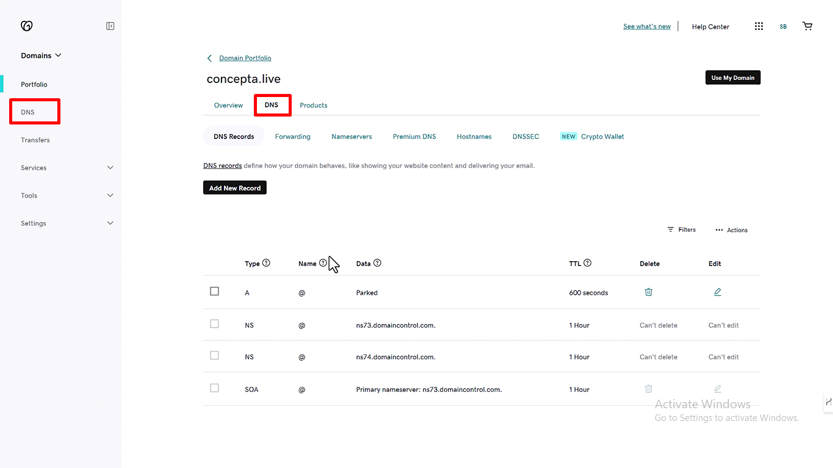Screen dimensions: 833x468
Task: Click ns73.domaincontrol.com. in the NS row
Action: (395, 325)
